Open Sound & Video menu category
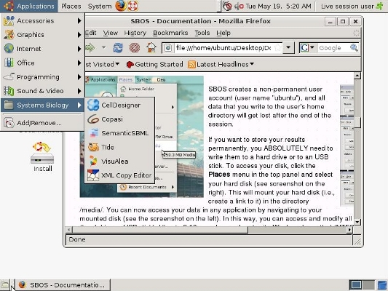The image size is (388, 291). click(x=42, y=91)
